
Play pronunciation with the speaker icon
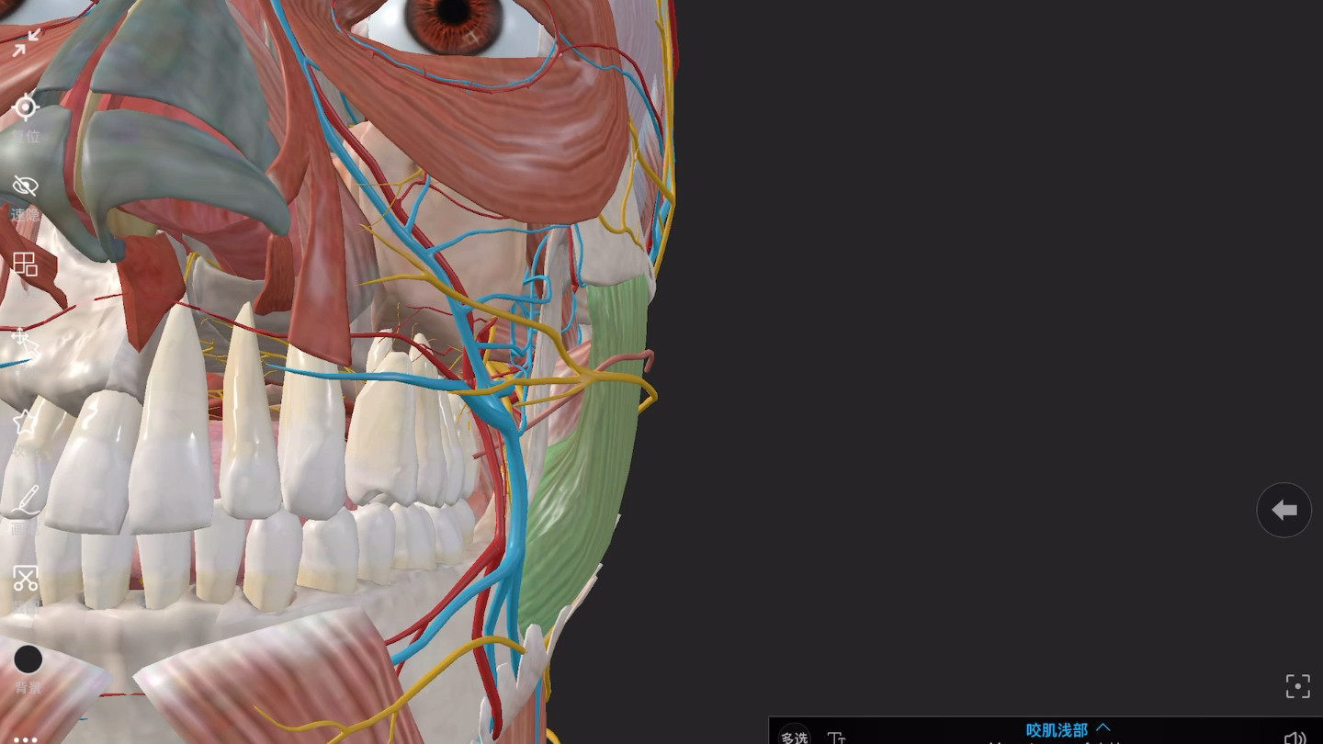1295,738
